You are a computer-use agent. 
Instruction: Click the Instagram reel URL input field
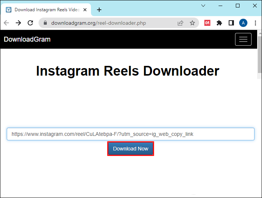click(131, 134)
